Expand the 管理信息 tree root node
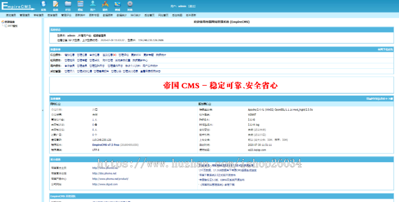The image size is (399, 202). pyautogui.click(x=10, y=22)
